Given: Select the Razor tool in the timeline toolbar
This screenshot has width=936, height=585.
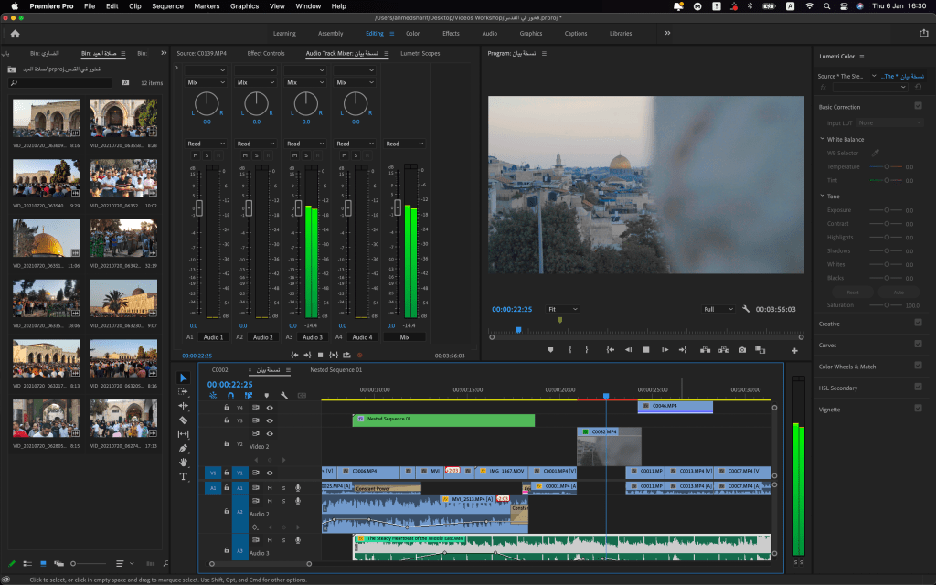Looking at the screenshot, I should pyautogui.click(x=183, y=420).
